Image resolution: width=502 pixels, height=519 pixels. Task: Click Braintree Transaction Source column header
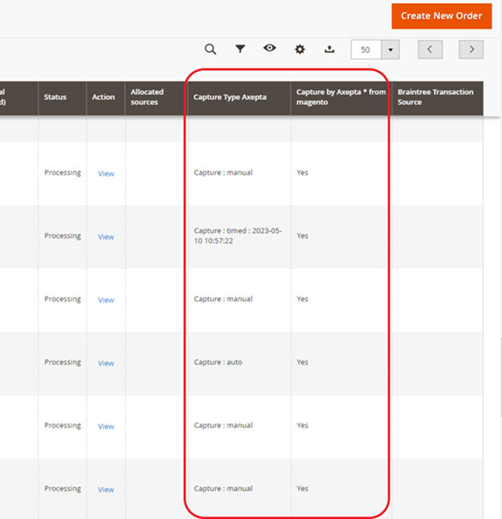click(435, 97)
